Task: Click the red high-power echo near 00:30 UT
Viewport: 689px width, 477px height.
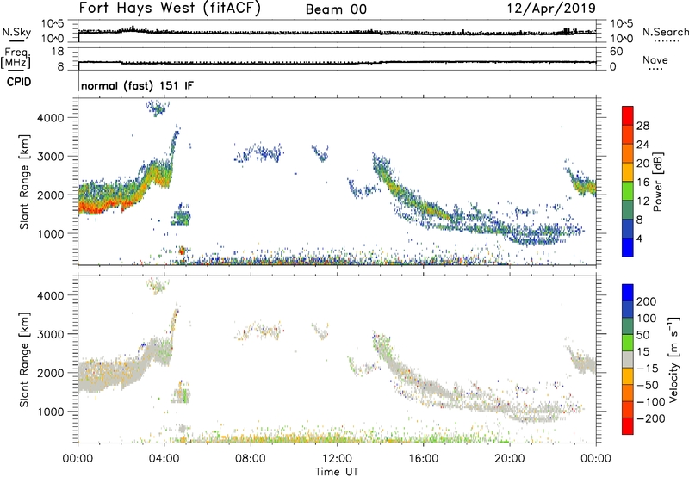Action: [92, 207]
